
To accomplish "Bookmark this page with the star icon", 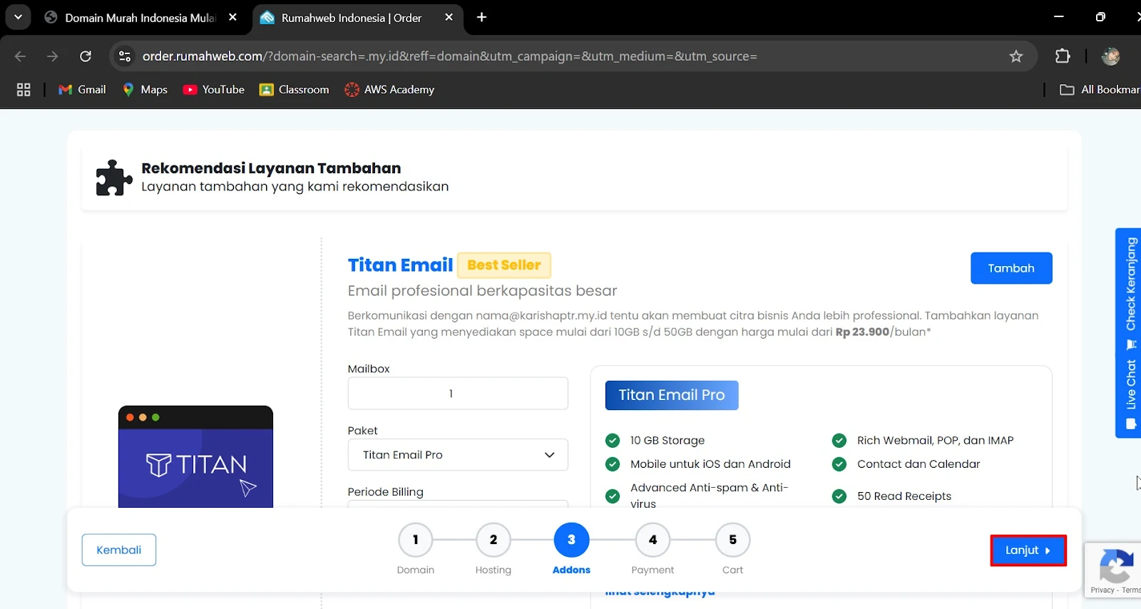I will [x=1016, y=56].
